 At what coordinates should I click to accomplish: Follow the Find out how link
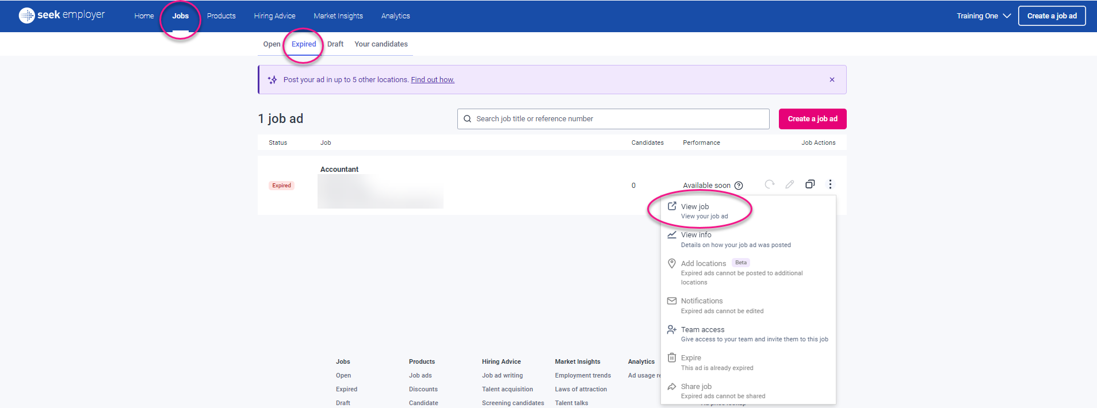point(433,80)
